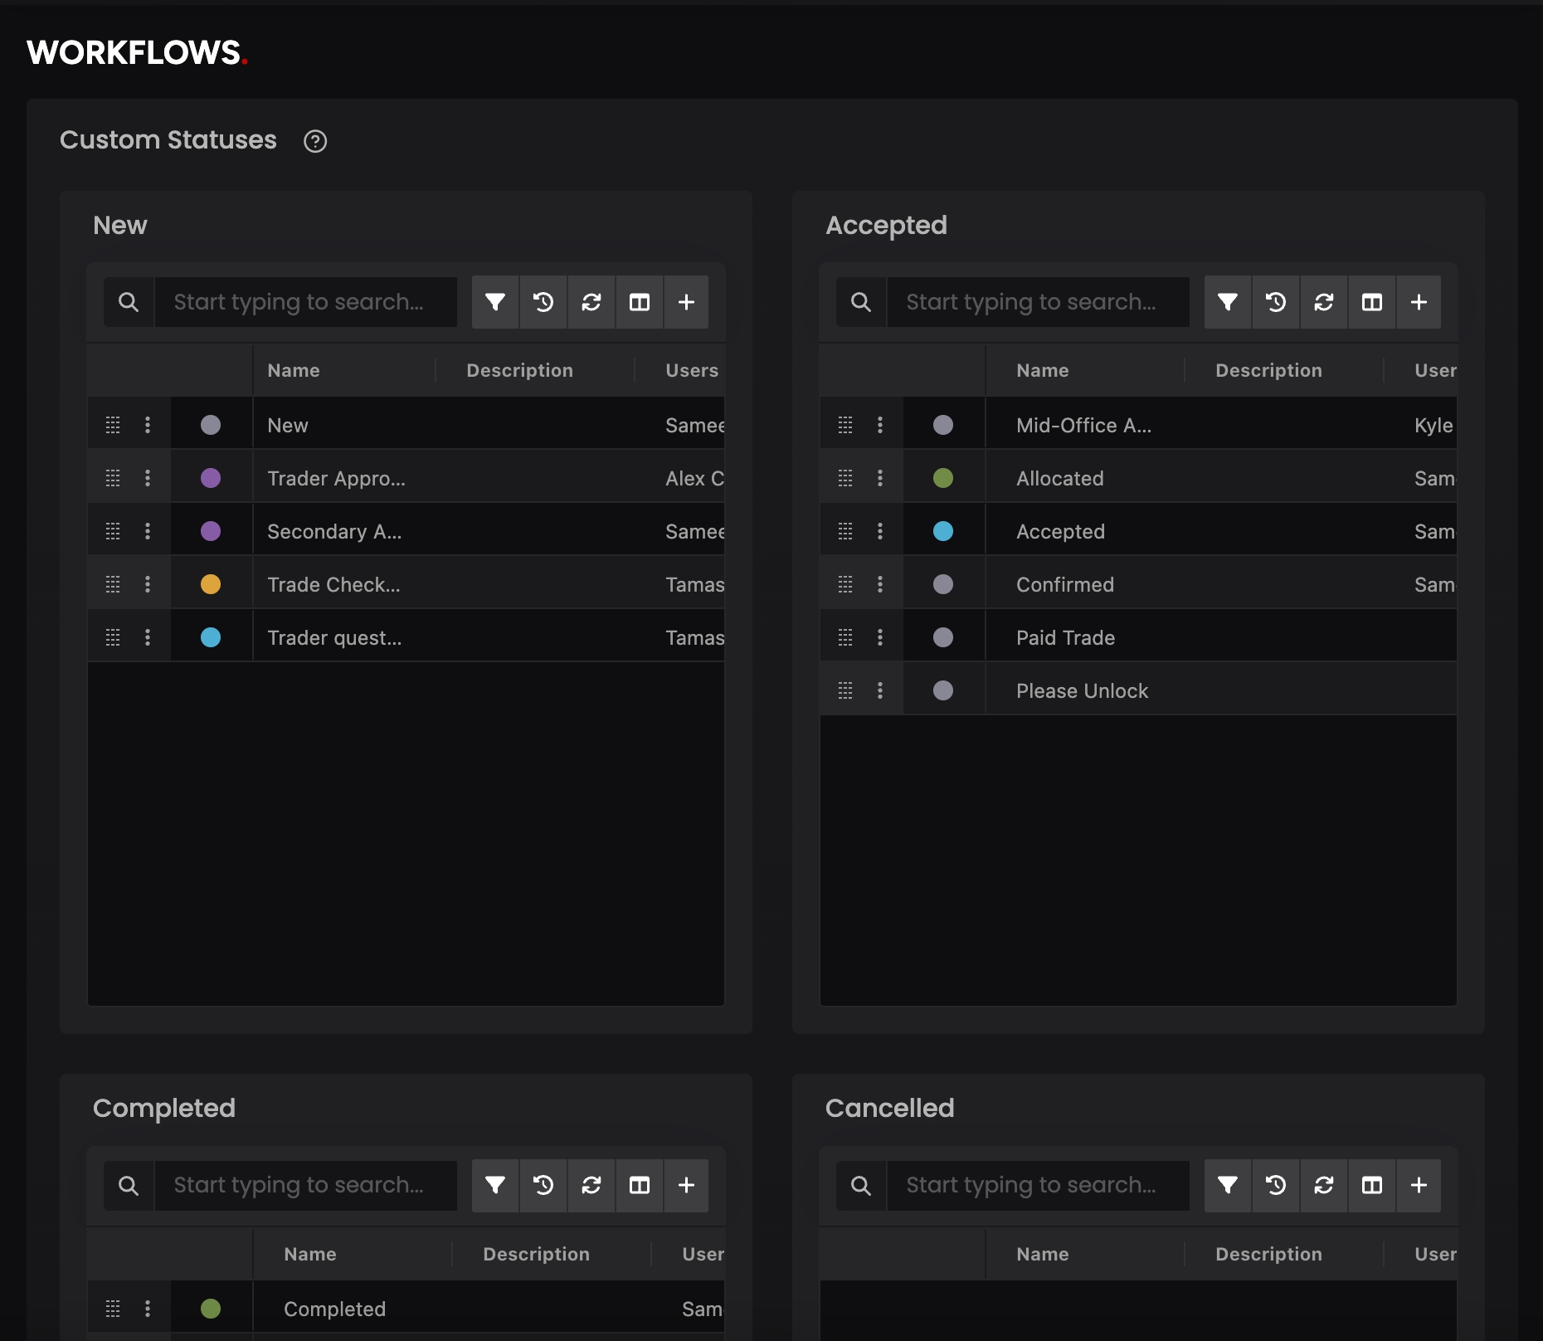Viewport: 1543px width, 1341px height.
Task: Click the filter icon in the New panel
Action: (x=495, y=302)
